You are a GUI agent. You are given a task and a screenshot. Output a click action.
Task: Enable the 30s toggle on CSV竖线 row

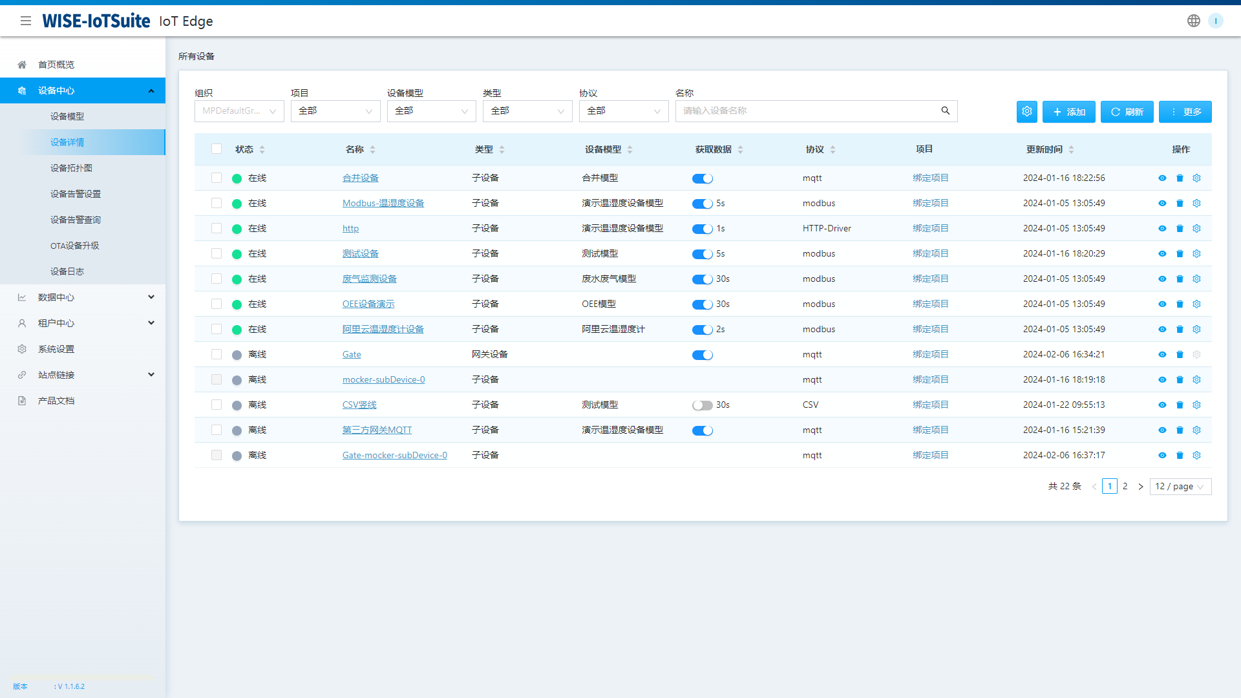click(702, 405)
